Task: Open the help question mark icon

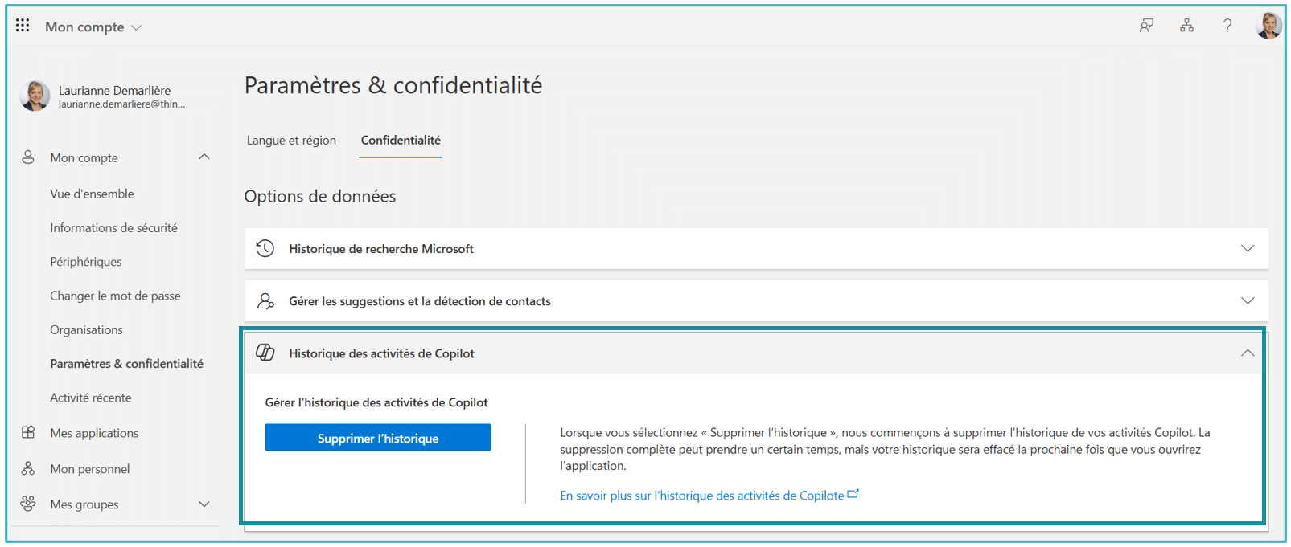Action: (1227, 26)
